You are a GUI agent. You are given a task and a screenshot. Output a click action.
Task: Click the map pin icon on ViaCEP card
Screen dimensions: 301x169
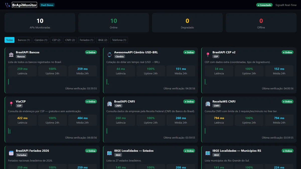click(x=11, y=104)
